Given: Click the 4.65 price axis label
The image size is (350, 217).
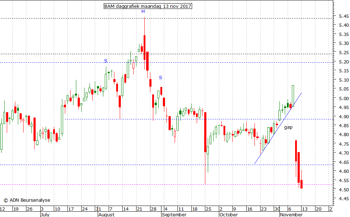Looking at the screenshot, I should pos(344,162).
